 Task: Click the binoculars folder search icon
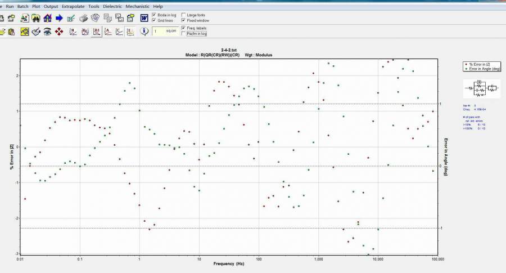pyautogui.click(x=36, y=19)
